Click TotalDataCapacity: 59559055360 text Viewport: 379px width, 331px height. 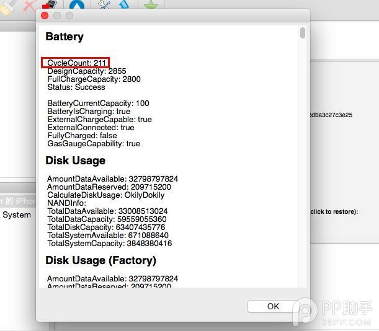tap(107, 219)
